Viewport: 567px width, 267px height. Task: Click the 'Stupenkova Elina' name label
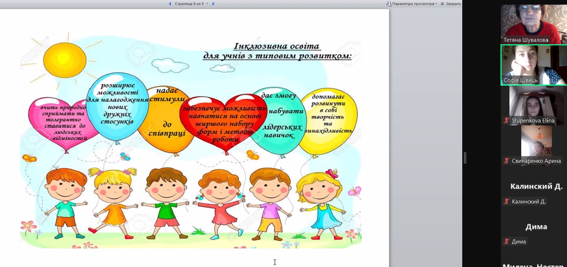coord(533,121)
